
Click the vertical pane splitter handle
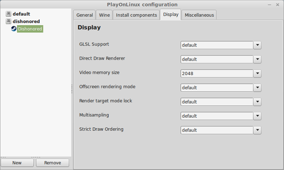click(72, 89)
